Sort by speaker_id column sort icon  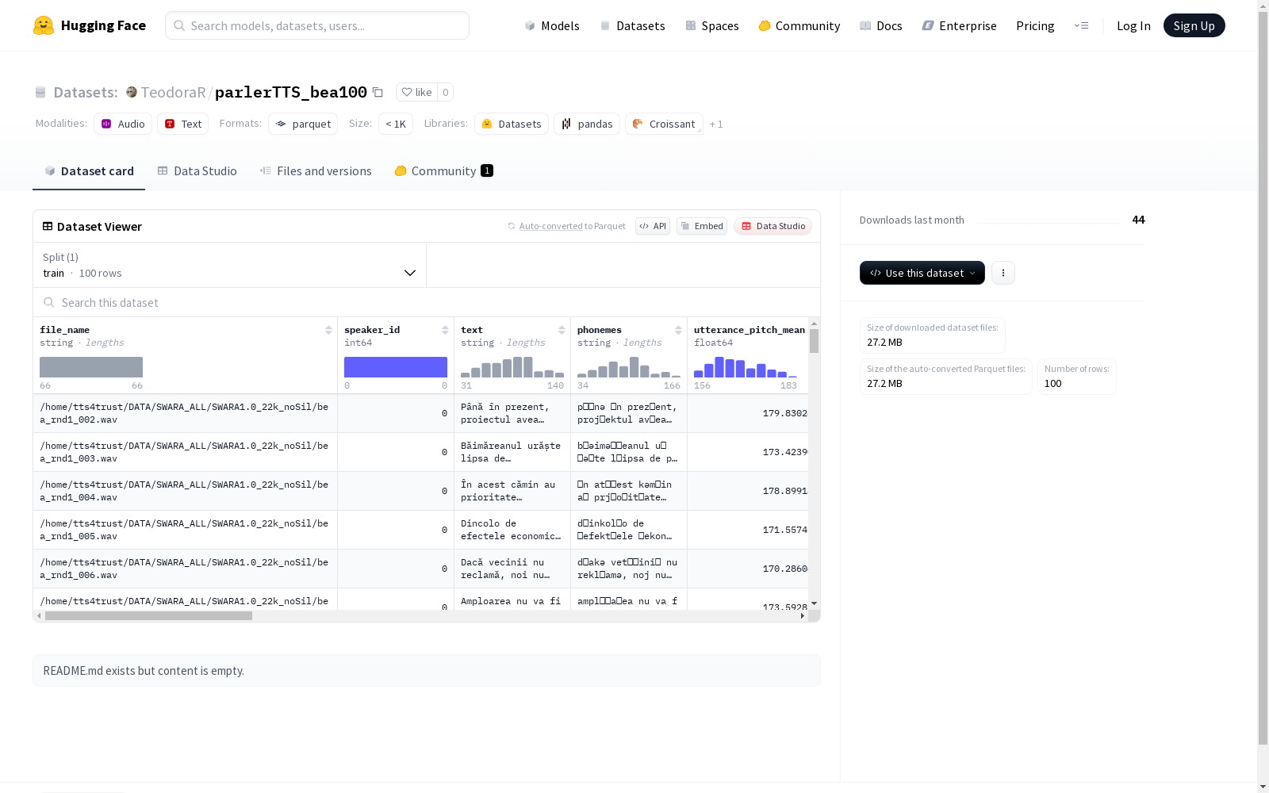pyautogui.click(x=445, y=330)
